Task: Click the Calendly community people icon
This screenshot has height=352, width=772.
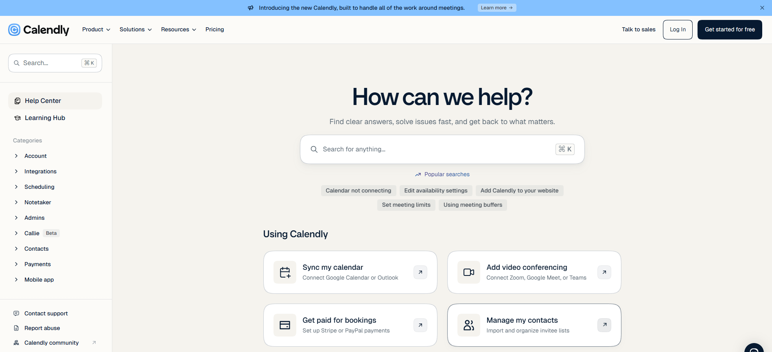Action: (x=16, y=343)
